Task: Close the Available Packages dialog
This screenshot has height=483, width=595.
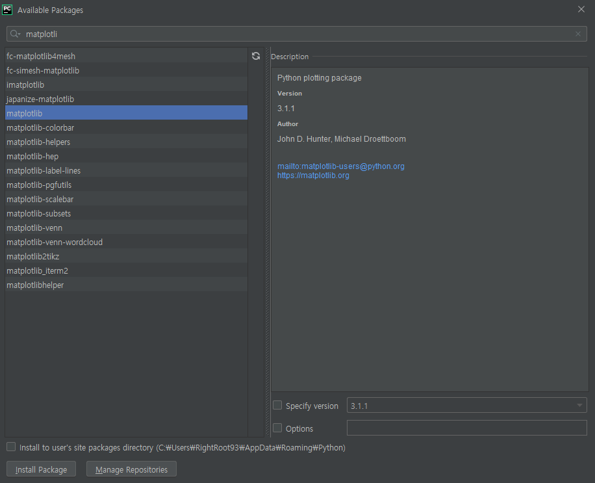Action: [581, 10]
